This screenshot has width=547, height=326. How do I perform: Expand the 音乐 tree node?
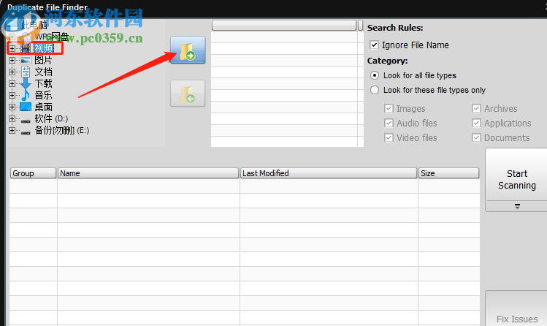point(12,95)
